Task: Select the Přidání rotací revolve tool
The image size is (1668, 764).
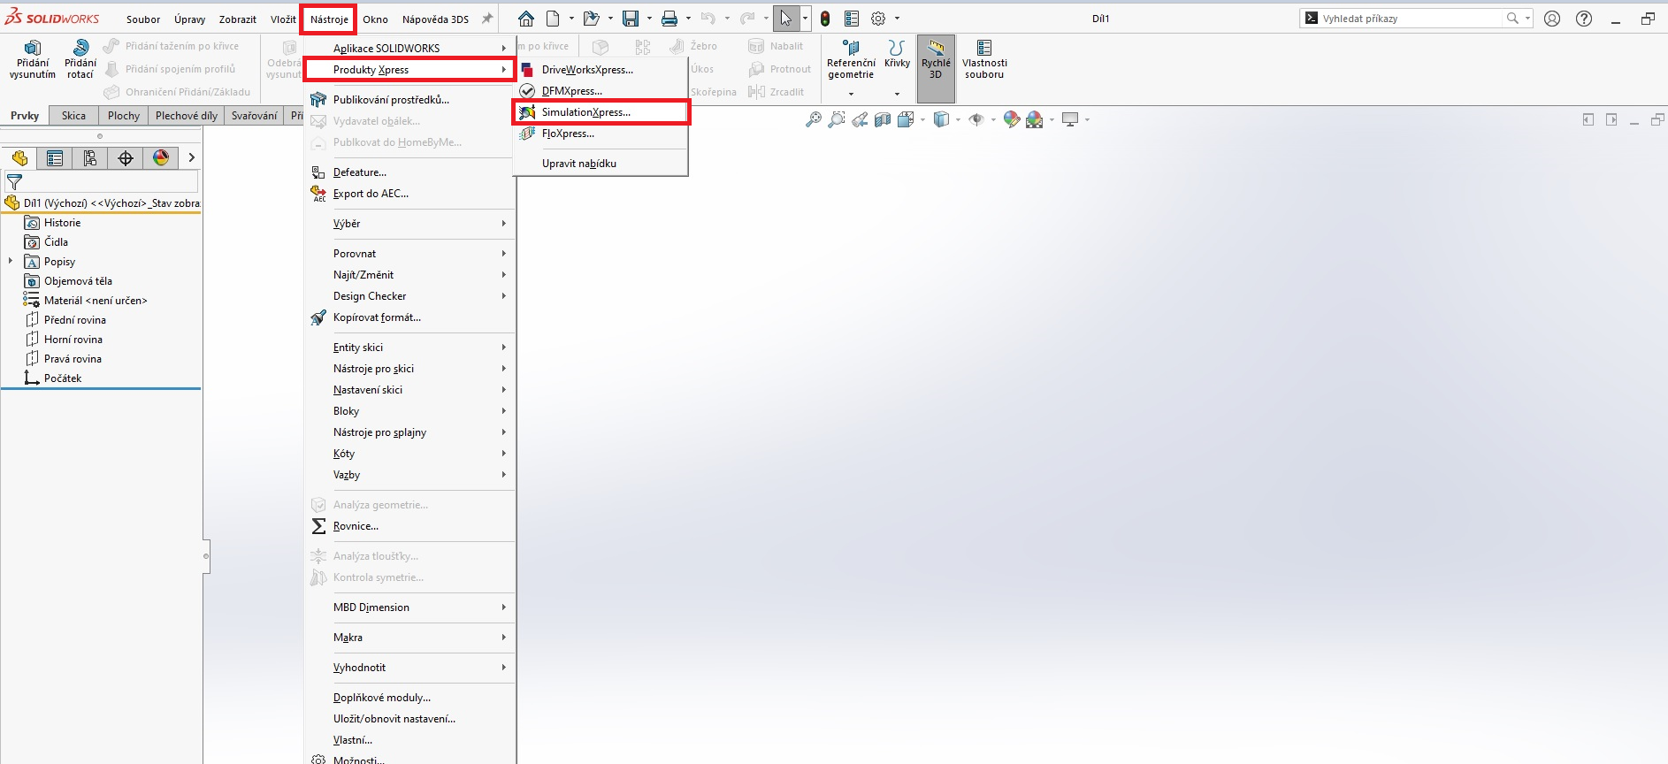Action: [80, 60]
